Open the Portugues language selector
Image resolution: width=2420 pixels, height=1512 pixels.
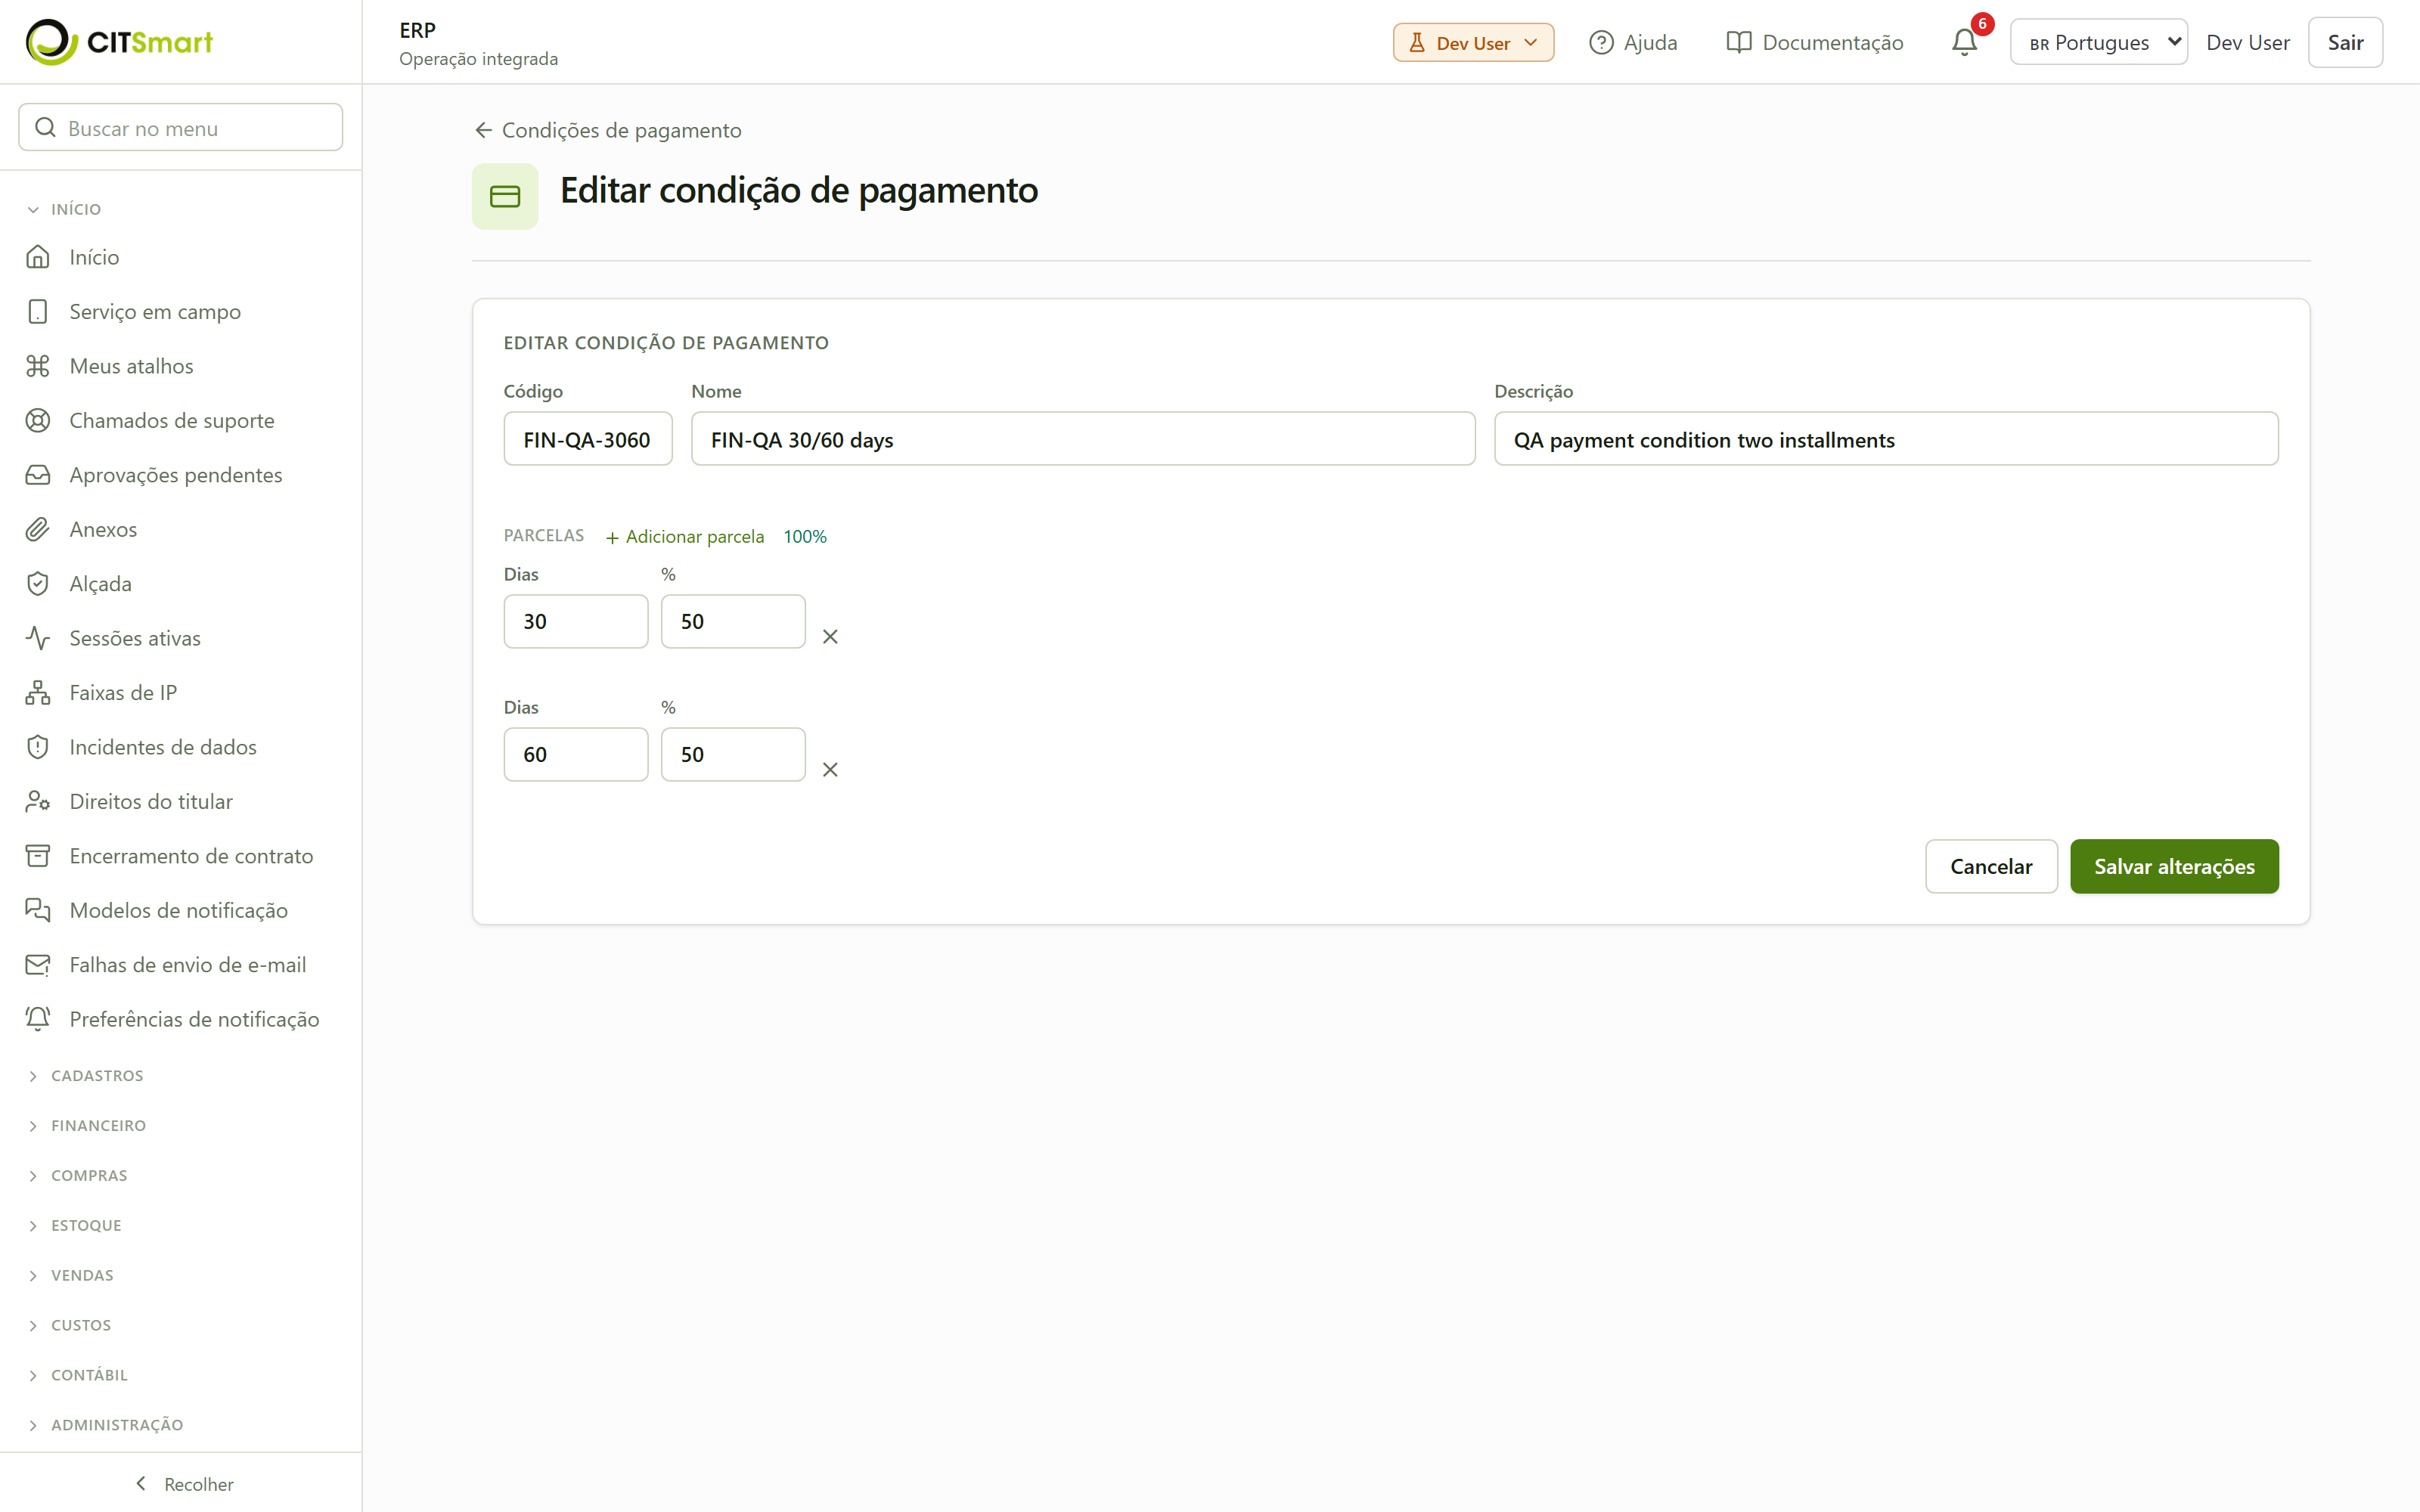[x=2098, y=42]
